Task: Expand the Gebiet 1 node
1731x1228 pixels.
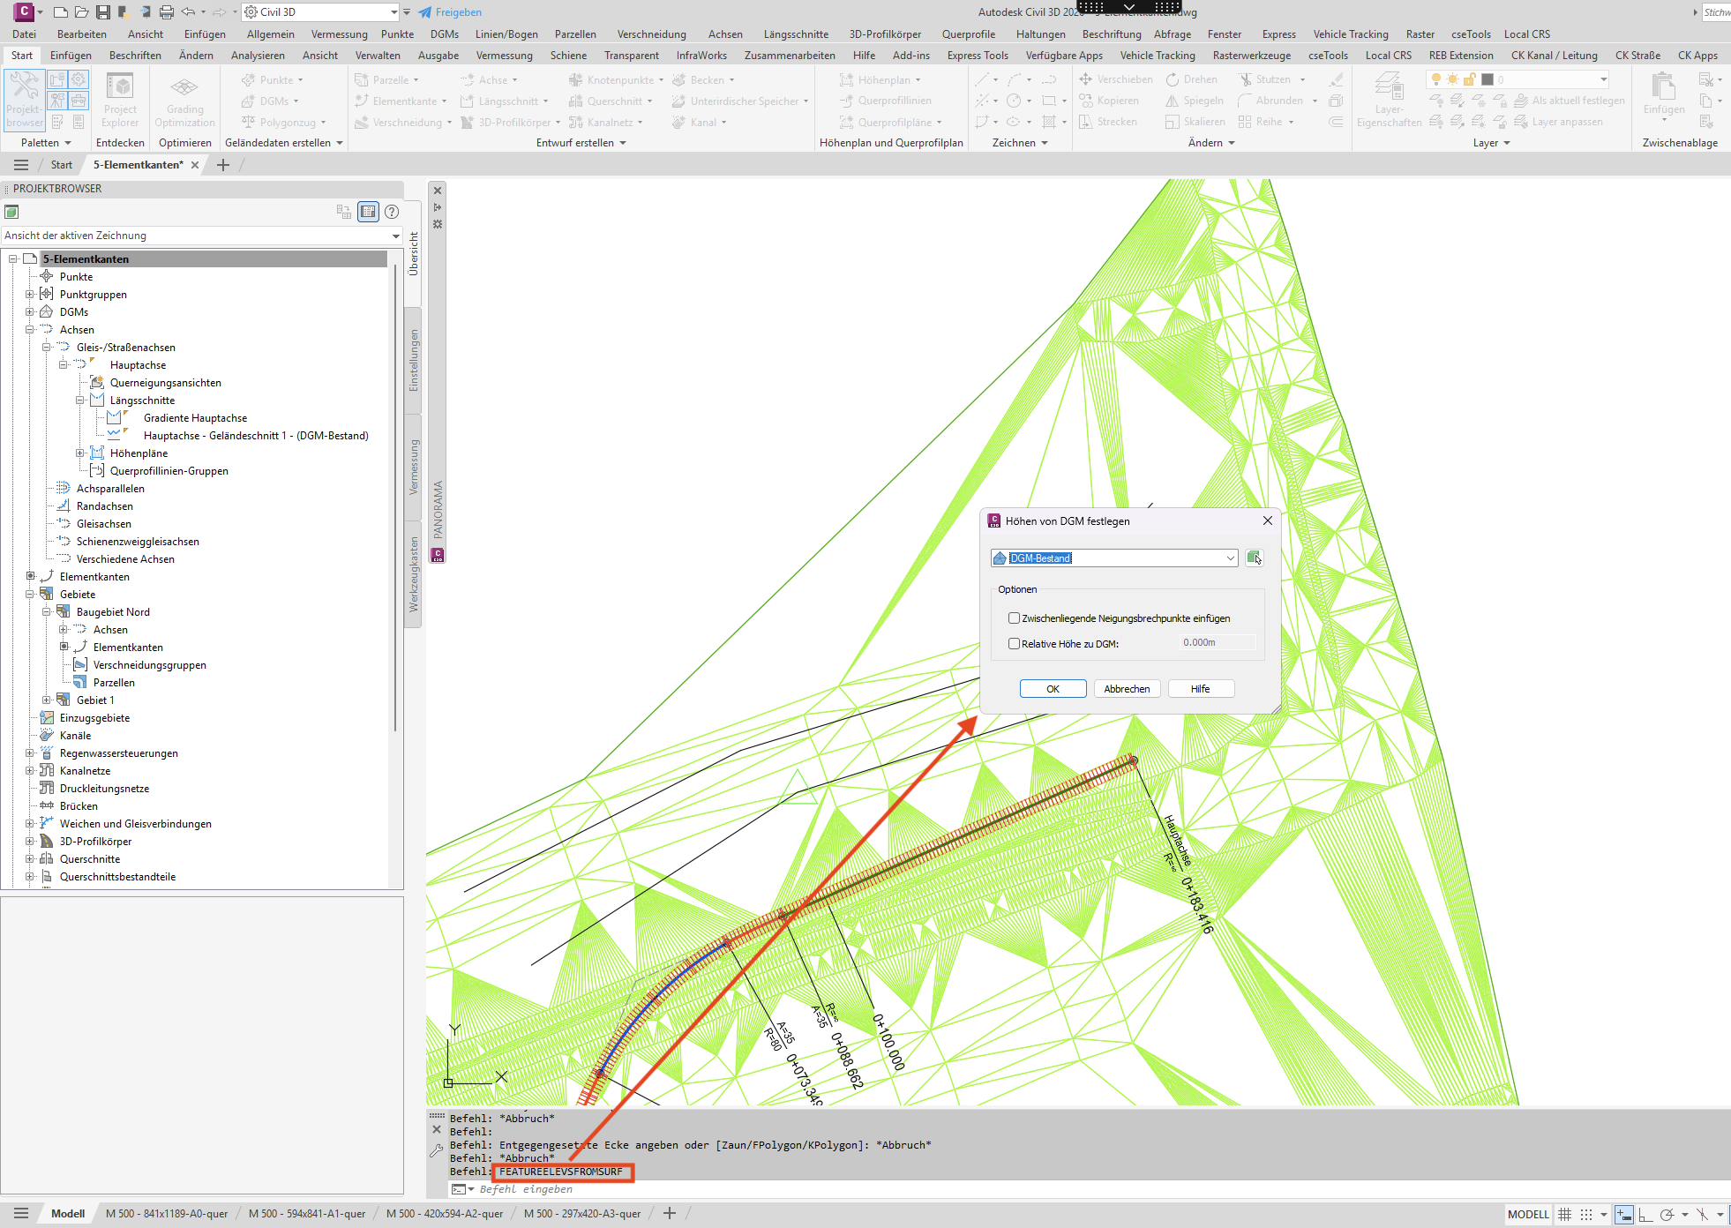Action: click(x=47, y=700)
